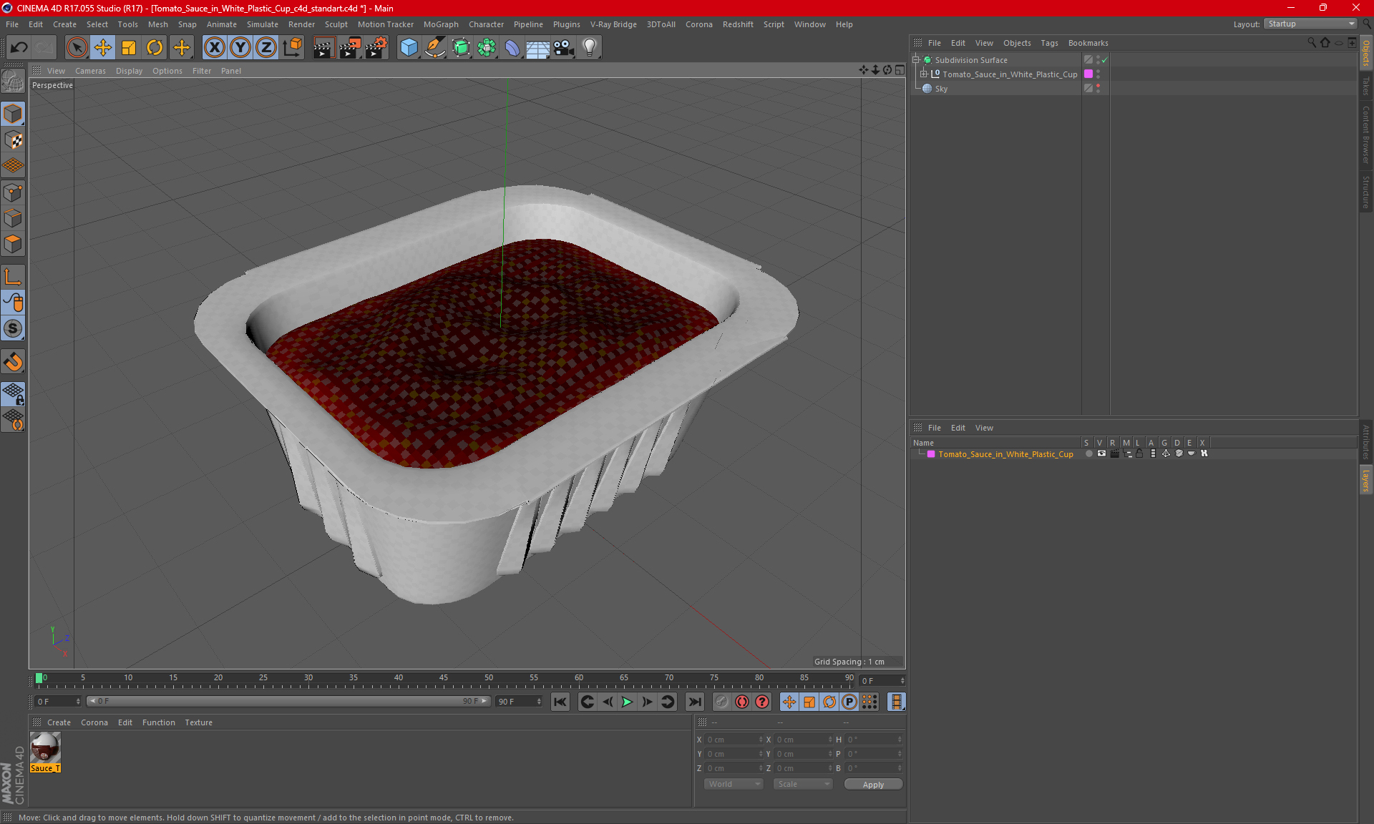Open the Spline Pen tool
Screen dimensions: 1374x824
pyautogui.click(x=434, y=47)
